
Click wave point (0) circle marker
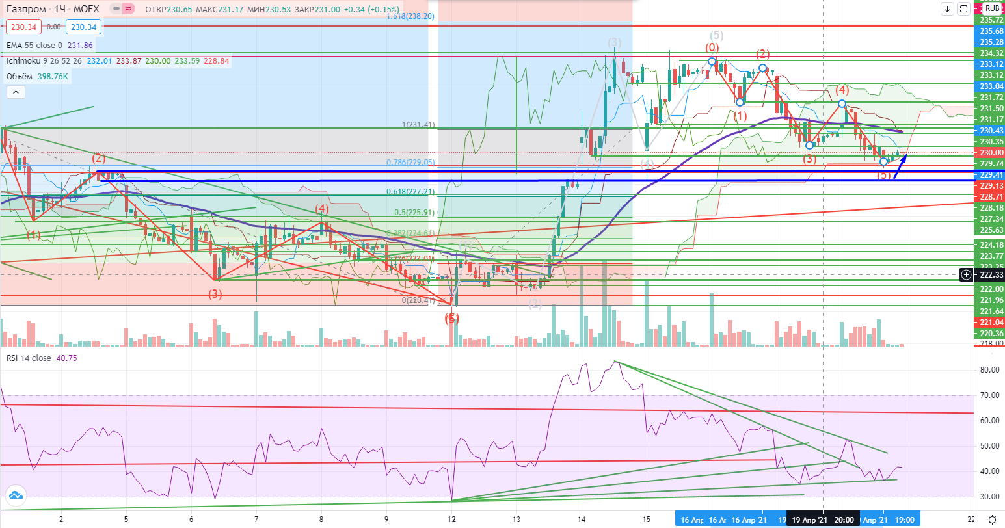pos(712,61)
